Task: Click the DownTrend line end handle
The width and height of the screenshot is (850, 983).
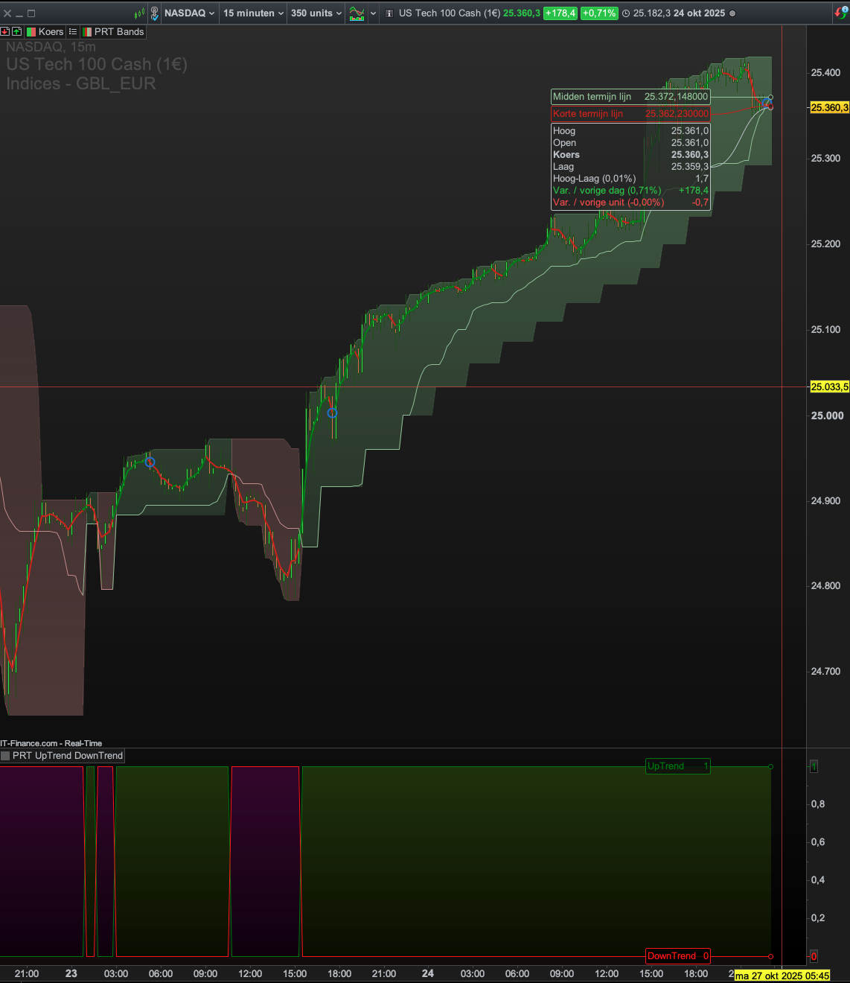Action: click(x=770, y=956)
